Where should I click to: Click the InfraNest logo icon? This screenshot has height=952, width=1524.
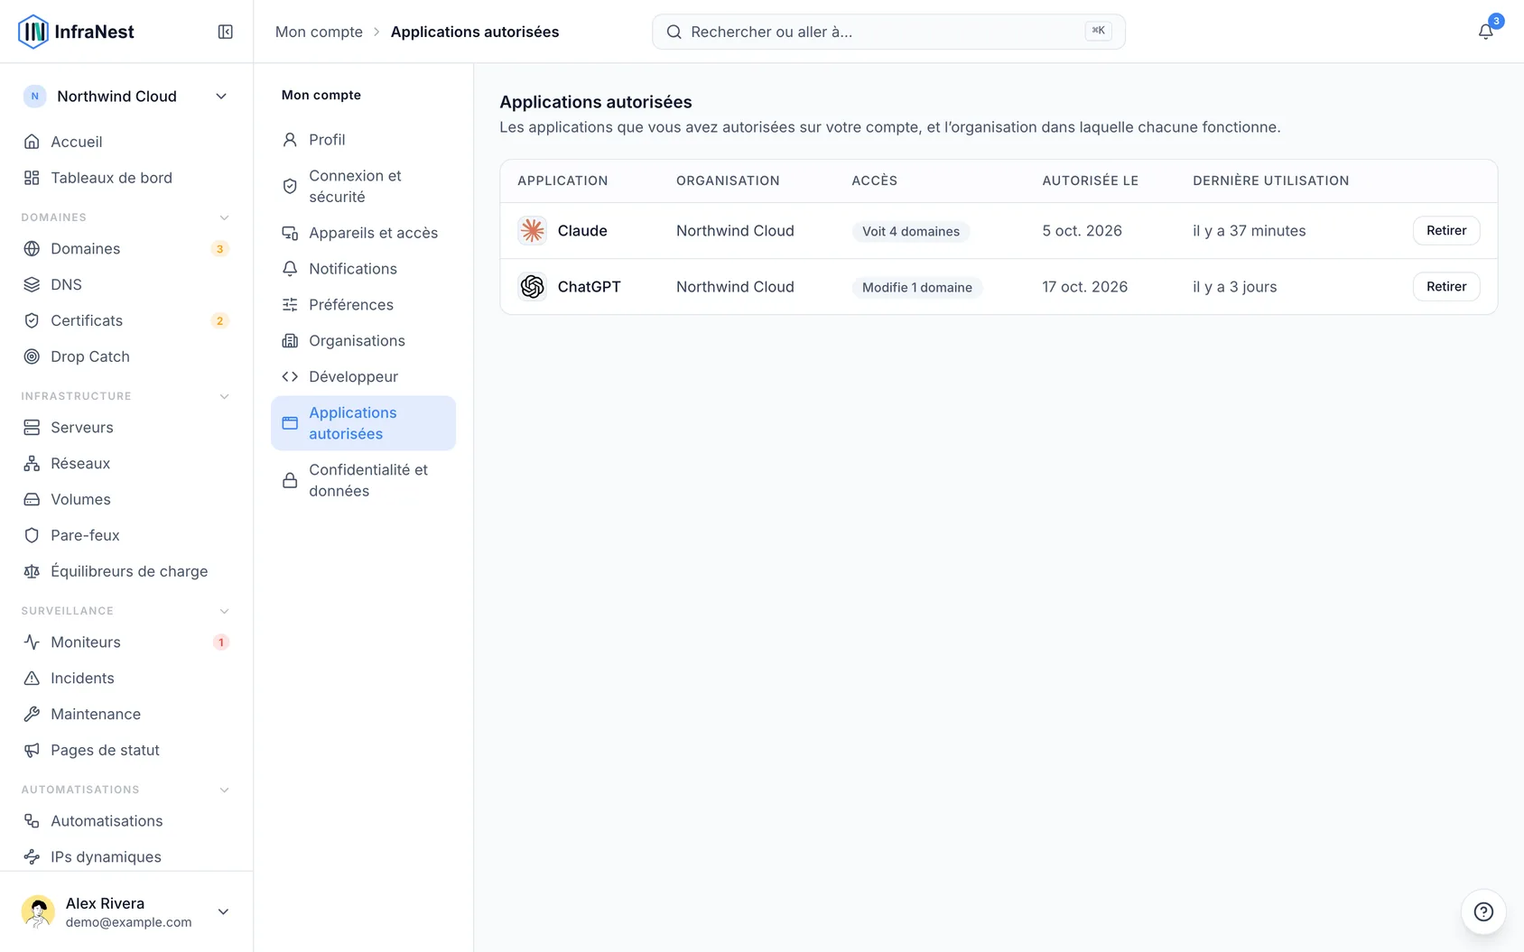tap(33, 32)
